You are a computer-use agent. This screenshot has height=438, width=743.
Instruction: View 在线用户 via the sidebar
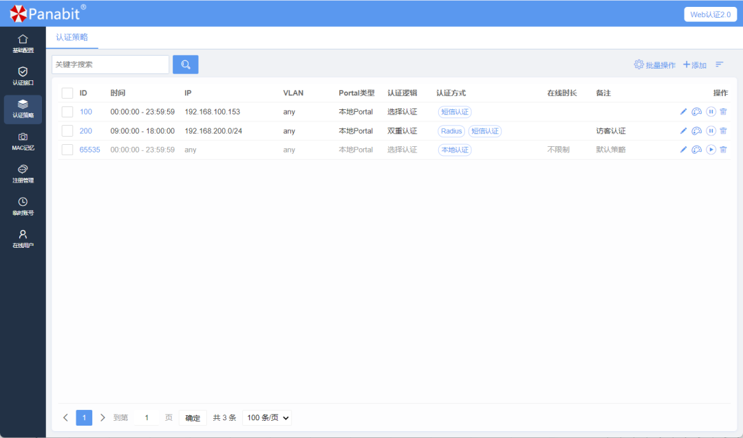point(23,244)
